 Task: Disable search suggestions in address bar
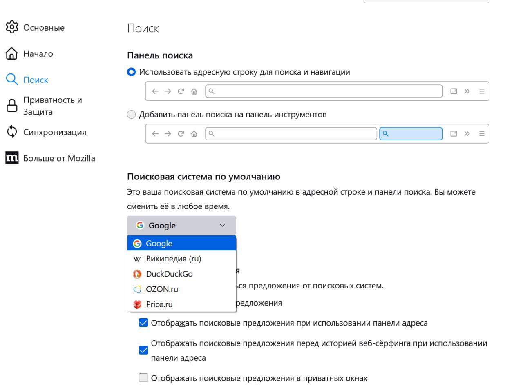(143, 323)
